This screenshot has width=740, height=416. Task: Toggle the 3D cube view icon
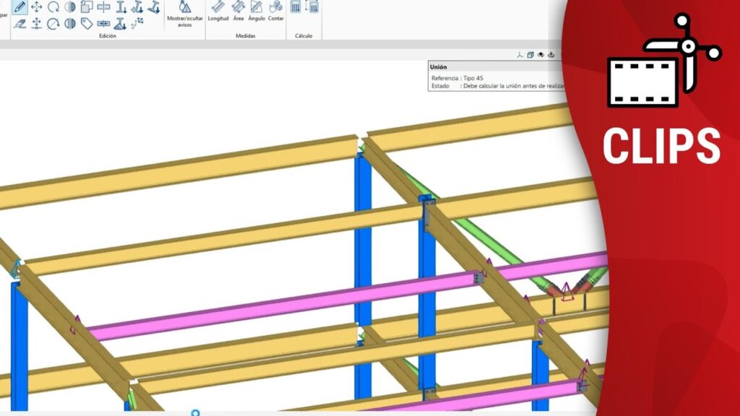530,54
